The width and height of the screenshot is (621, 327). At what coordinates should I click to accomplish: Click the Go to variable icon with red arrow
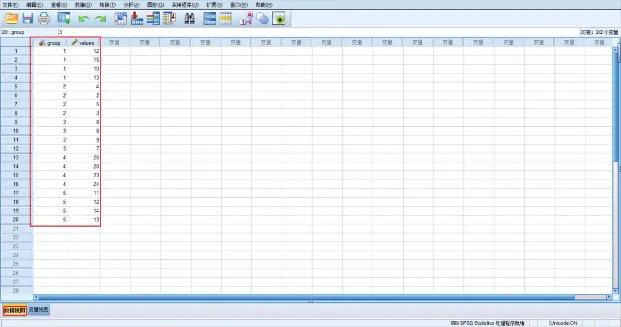[137, 18]
